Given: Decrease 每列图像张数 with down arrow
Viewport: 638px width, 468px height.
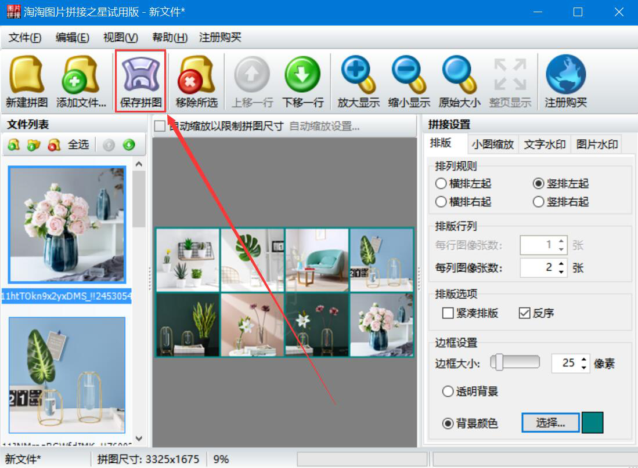Looking at the screenshot, I should pyautogui.click(x=561, y=271).
